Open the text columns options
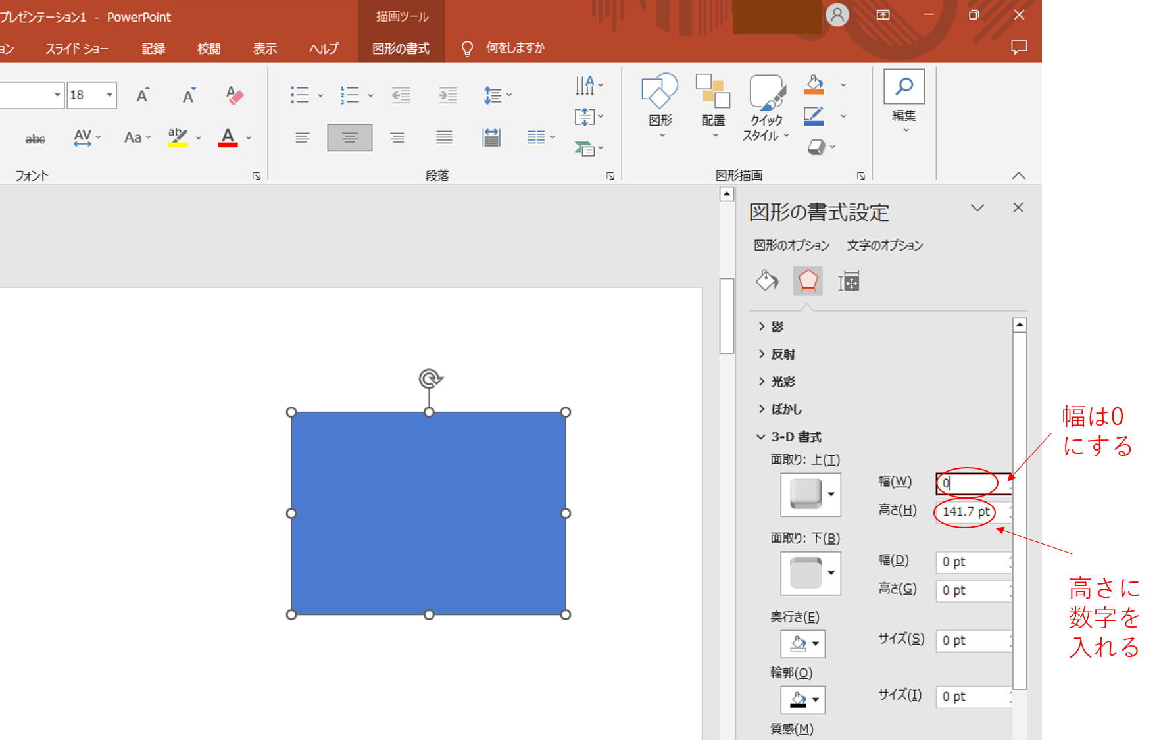The image size is (1159, 740). [541, 137]
